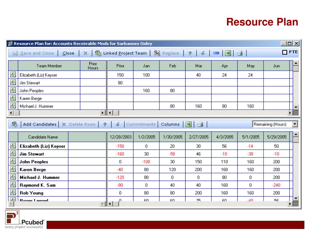Select the Prior Hours column header

pyautogui.click(x=93, y=66)
